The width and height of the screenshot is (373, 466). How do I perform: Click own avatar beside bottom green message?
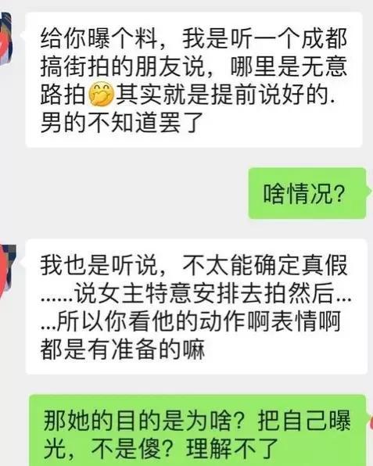point(371,424)
